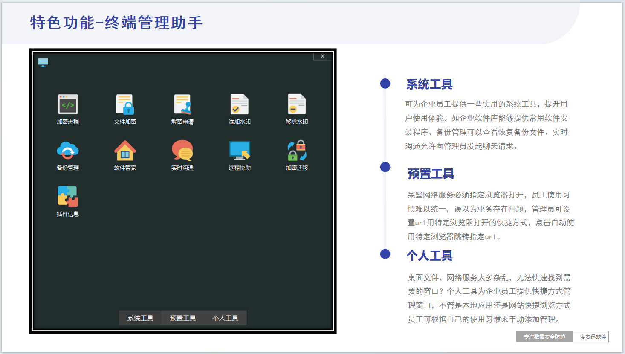Open the 加密迁移 padlocks icon

click(x=297, y=151)
